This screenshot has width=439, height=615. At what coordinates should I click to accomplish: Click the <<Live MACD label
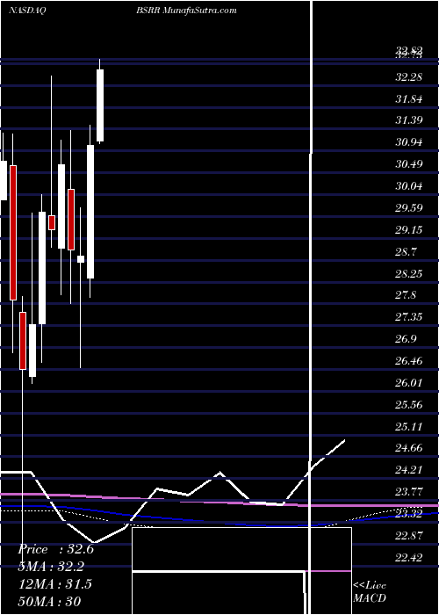coord(370,591)
